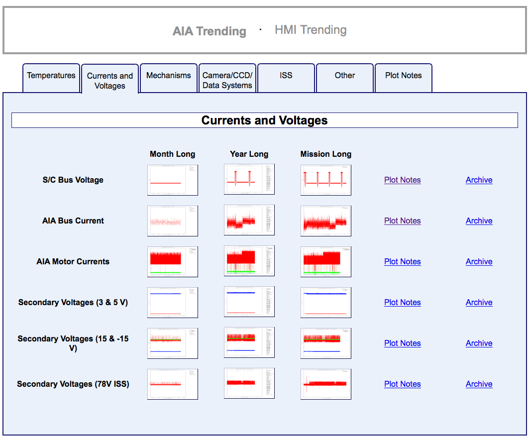
Task: Open Archive link for S/C Bus Voltage
Action: 479,180
